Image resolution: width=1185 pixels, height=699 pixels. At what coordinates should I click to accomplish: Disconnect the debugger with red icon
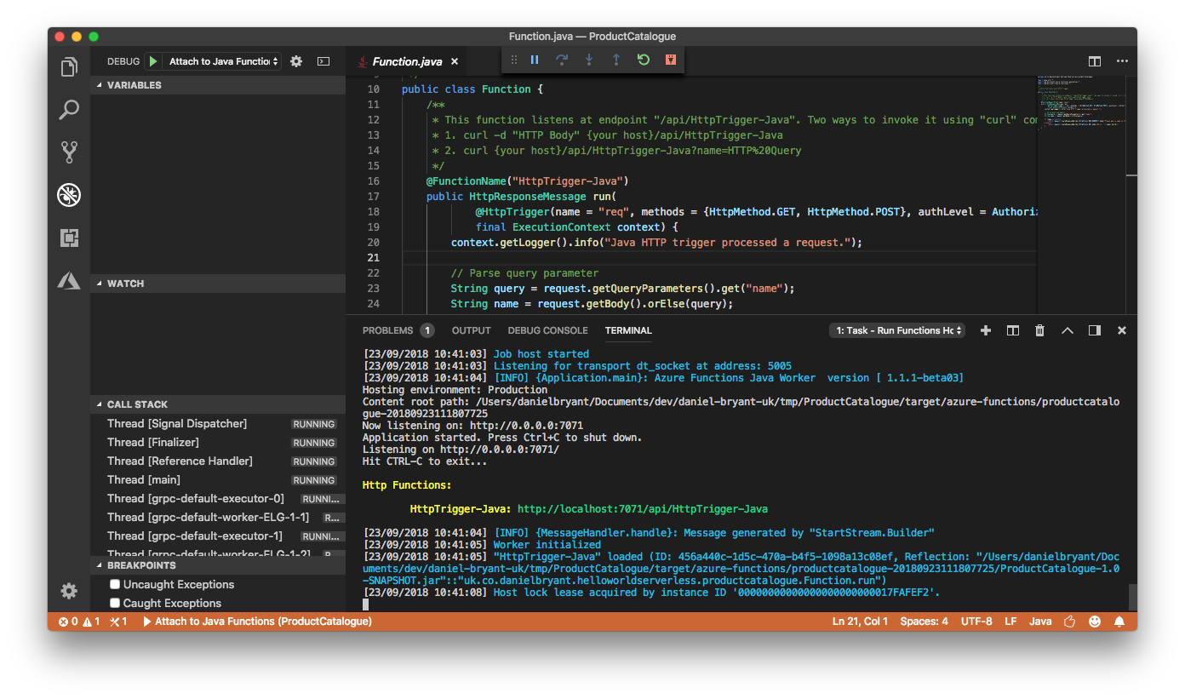click(x=671, y=60)
